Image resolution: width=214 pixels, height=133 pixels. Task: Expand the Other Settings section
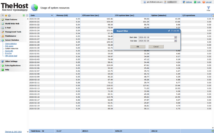11,61
